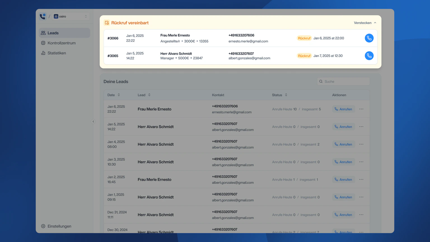Hide the Rückruf vereinbart panel via Verstecken
The width and height of the screenshot is (430, 242).
[x=363, y=23]
